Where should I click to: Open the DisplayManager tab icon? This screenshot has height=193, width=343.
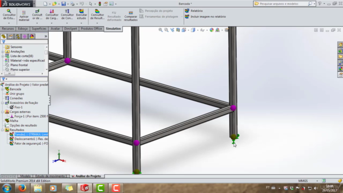point(32,36)
